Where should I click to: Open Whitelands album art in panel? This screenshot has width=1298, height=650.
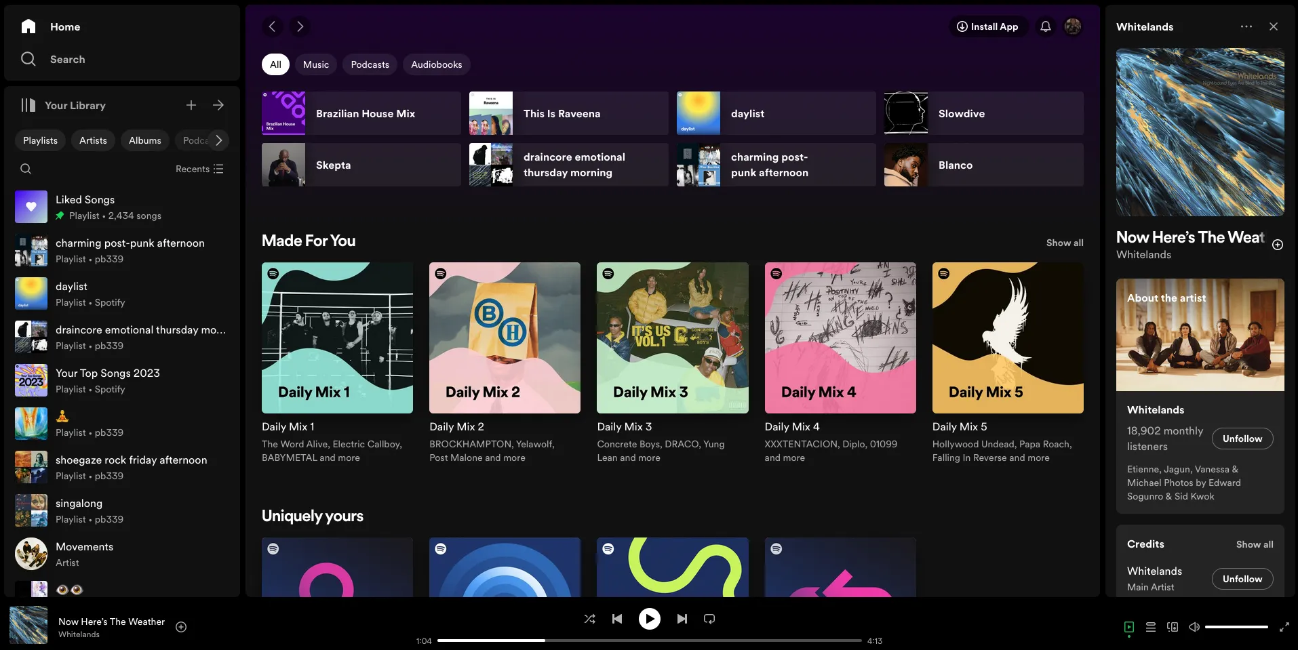pos(1200,132)
